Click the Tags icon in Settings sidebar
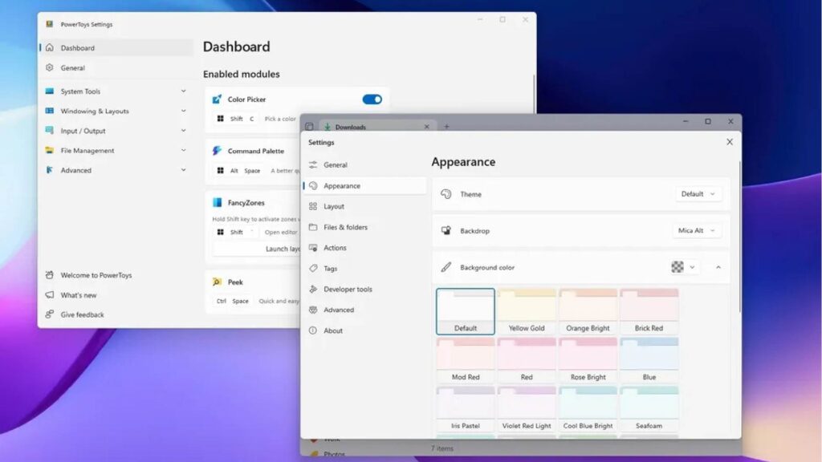The height and width of the screenshot is (462, 822). point(313,269)
